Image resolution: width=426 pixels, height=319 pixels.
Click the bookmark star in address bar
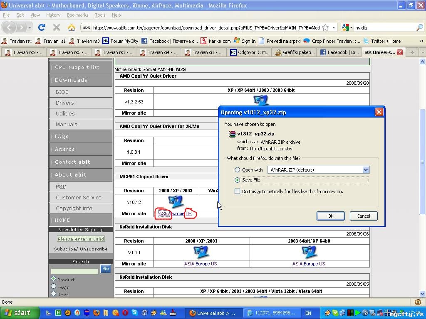click(x=325, y=27)
